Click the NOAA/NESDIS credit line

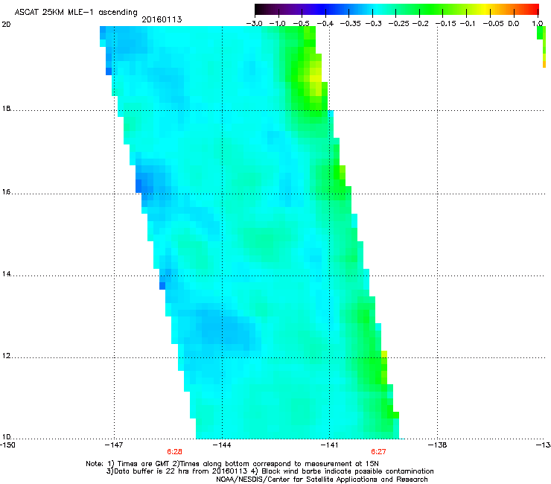(x=322, y=480)
